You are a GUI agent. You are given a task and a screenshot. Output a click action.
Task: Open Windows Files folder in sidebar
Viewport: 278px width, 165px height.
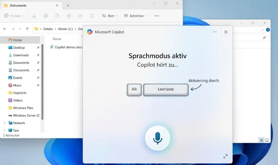coord(23,108)
